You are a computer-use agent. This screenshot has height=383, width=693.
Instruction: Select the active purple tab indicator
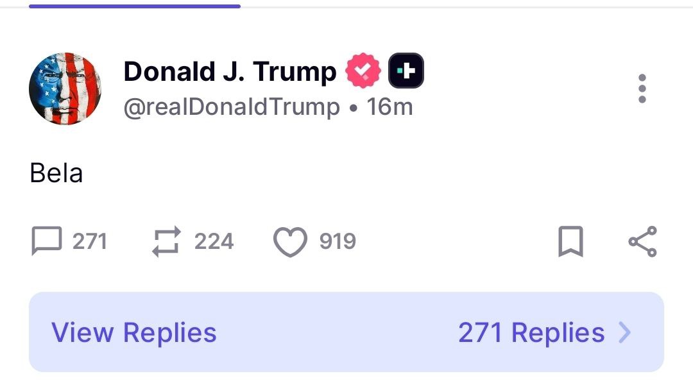coord(135,6)
